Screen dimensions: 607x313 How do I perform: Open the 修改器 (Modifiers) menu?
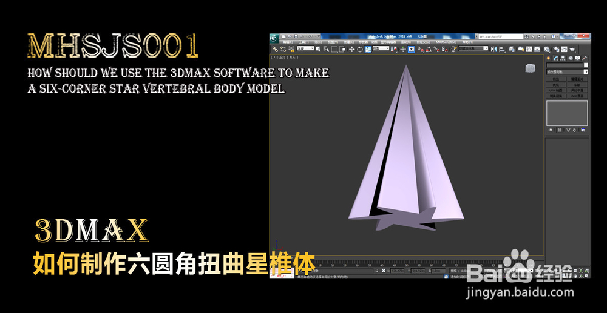[x=363, y=42]
